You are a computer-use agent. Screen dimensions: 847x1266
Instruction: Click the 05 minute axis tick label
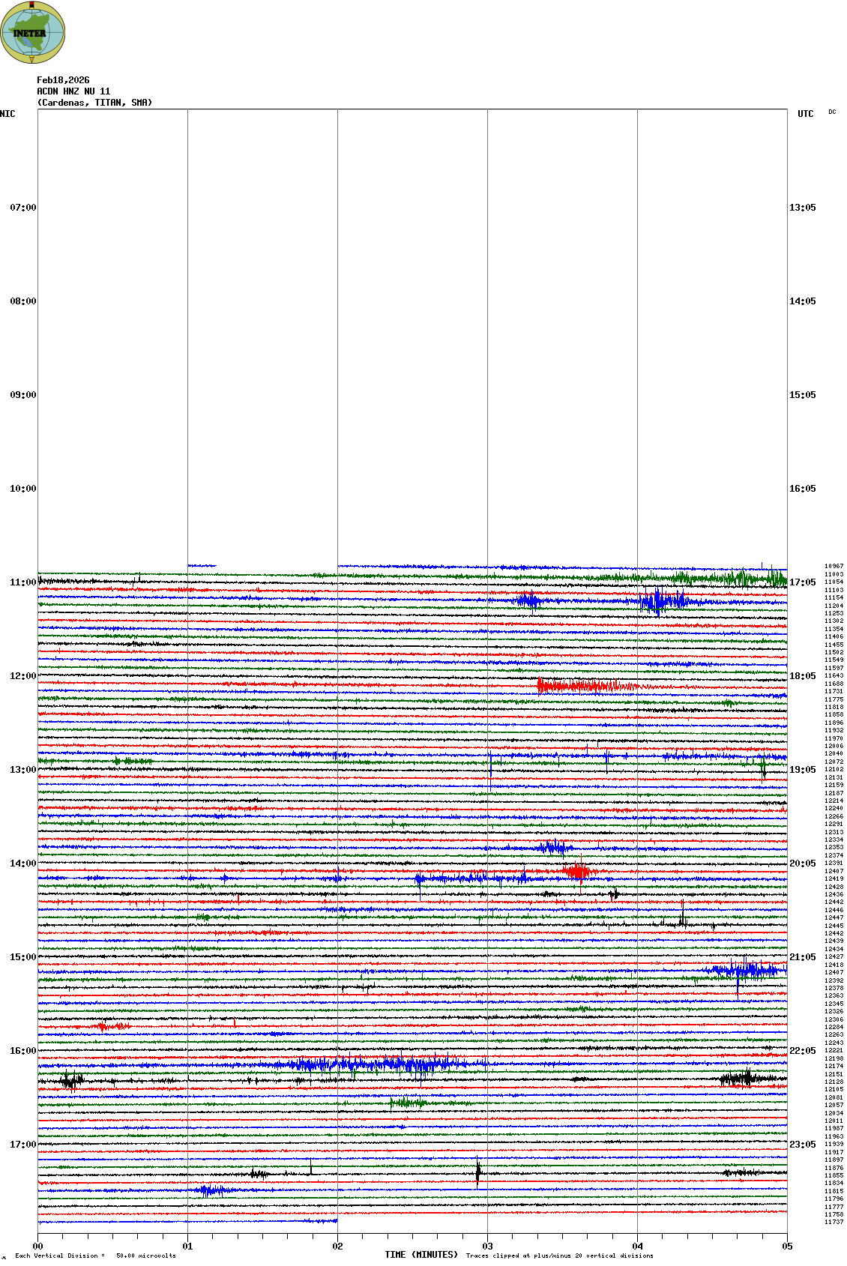coord(787,1247)
